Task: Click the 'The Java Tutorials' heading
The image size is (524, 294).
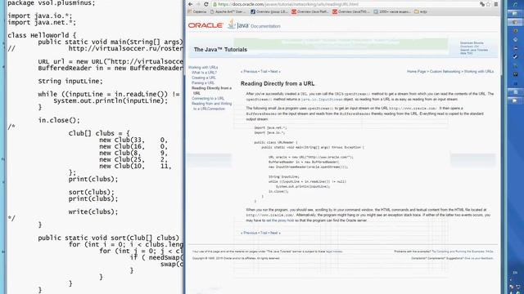Action: tap(220, 49)
